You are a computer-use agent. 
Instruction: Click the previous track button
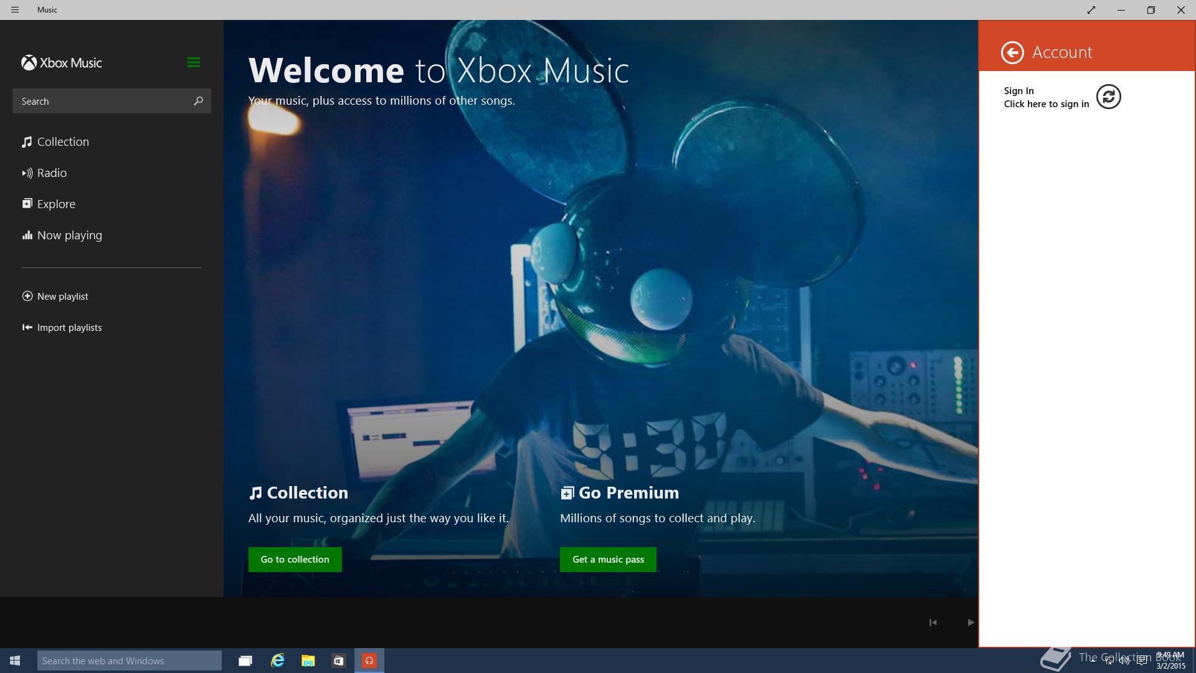tap(933, 623)
